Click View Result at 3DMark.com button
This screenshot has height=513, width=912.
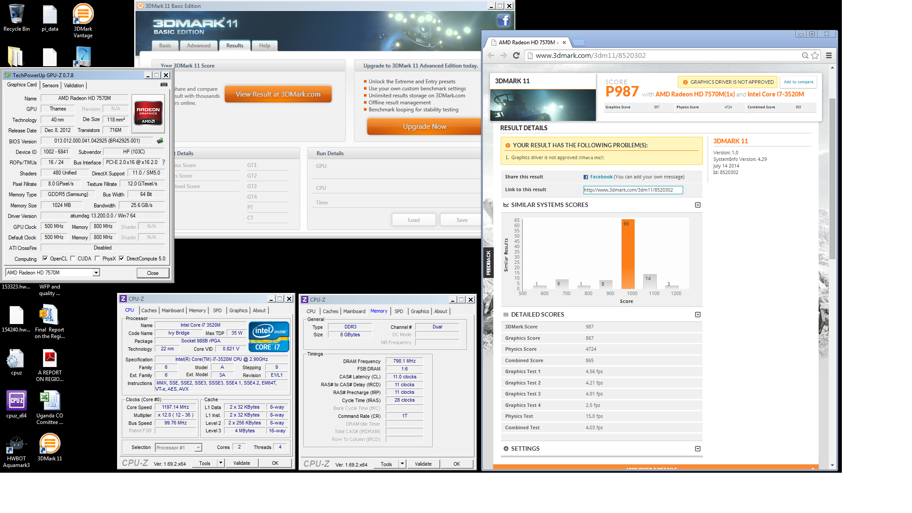[278, 94]
